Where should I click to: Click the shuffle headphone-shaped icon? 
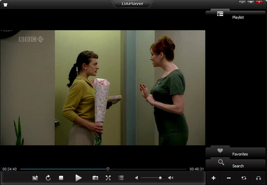(258, 178)
